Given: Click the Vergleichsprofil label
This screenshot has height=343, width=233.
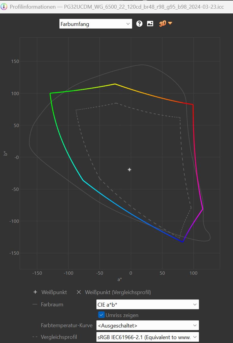Looking at the screenshot, I should [x=59, y=337].
